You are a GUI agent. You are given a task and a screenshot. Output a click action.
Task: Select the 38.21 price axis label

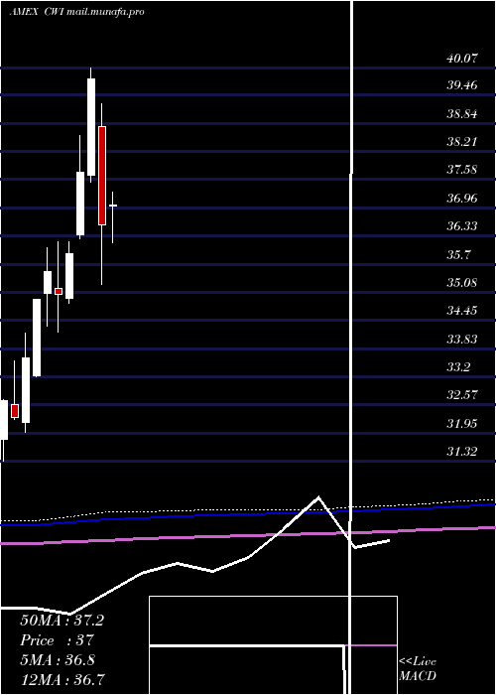462,142
